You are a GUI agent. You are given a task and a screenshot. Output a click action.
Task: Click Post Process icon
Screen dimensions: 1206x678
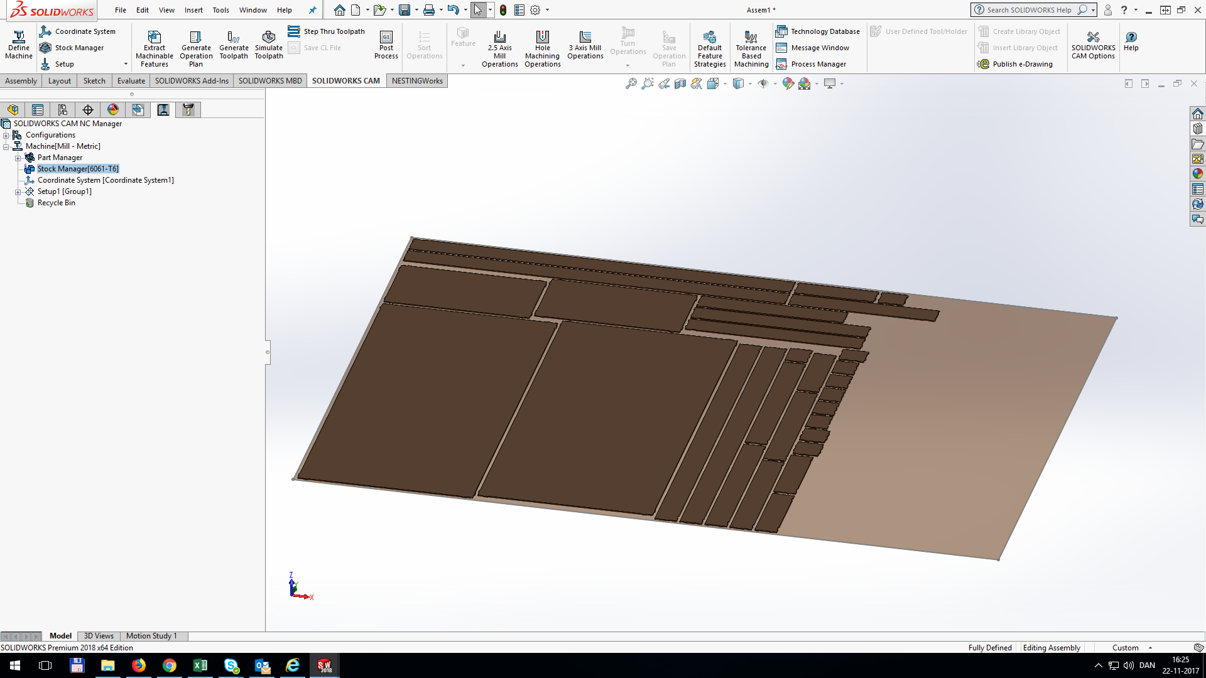[386, 44]
